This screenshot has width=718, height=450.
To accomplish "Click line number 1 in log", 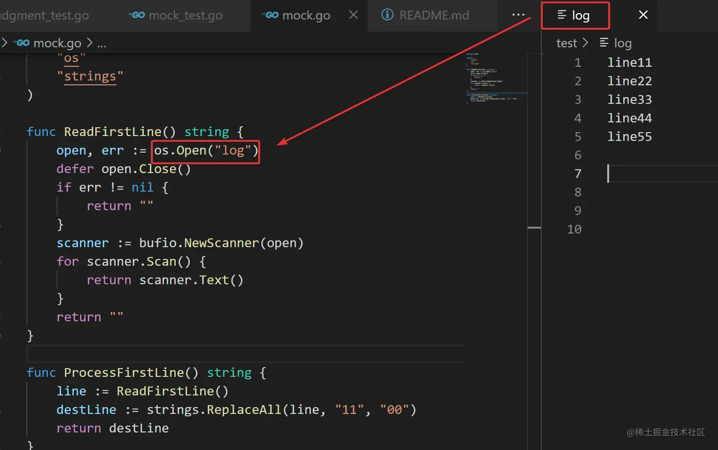I will pyautogui.click(x=578, y=62).
